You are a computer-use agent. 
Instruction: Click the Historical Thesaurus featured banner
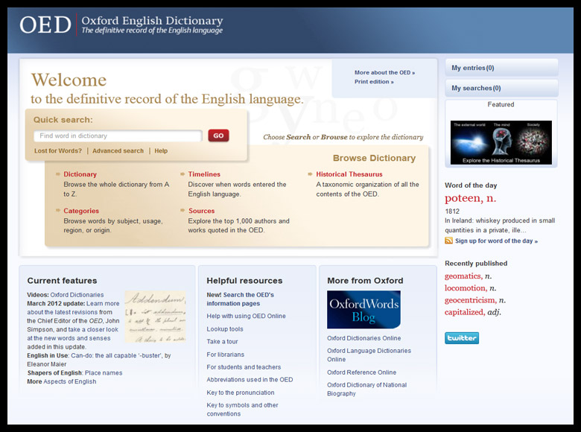pyautogui.click(x=501, y=142)
